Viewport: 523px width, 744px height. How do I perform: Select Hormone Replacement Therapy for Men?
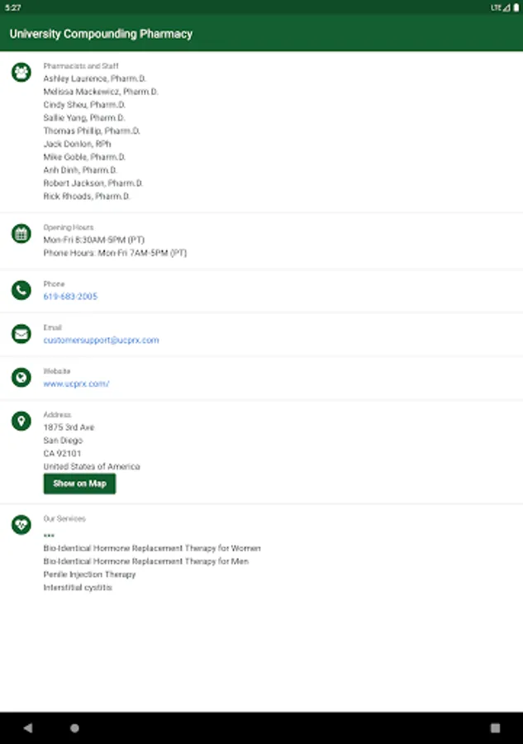146,561
